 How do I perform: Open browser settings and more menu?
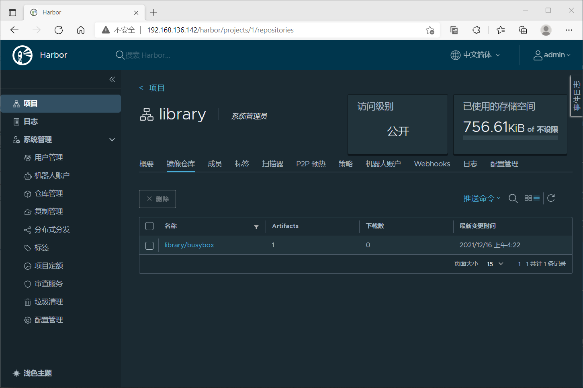[569, 30]
